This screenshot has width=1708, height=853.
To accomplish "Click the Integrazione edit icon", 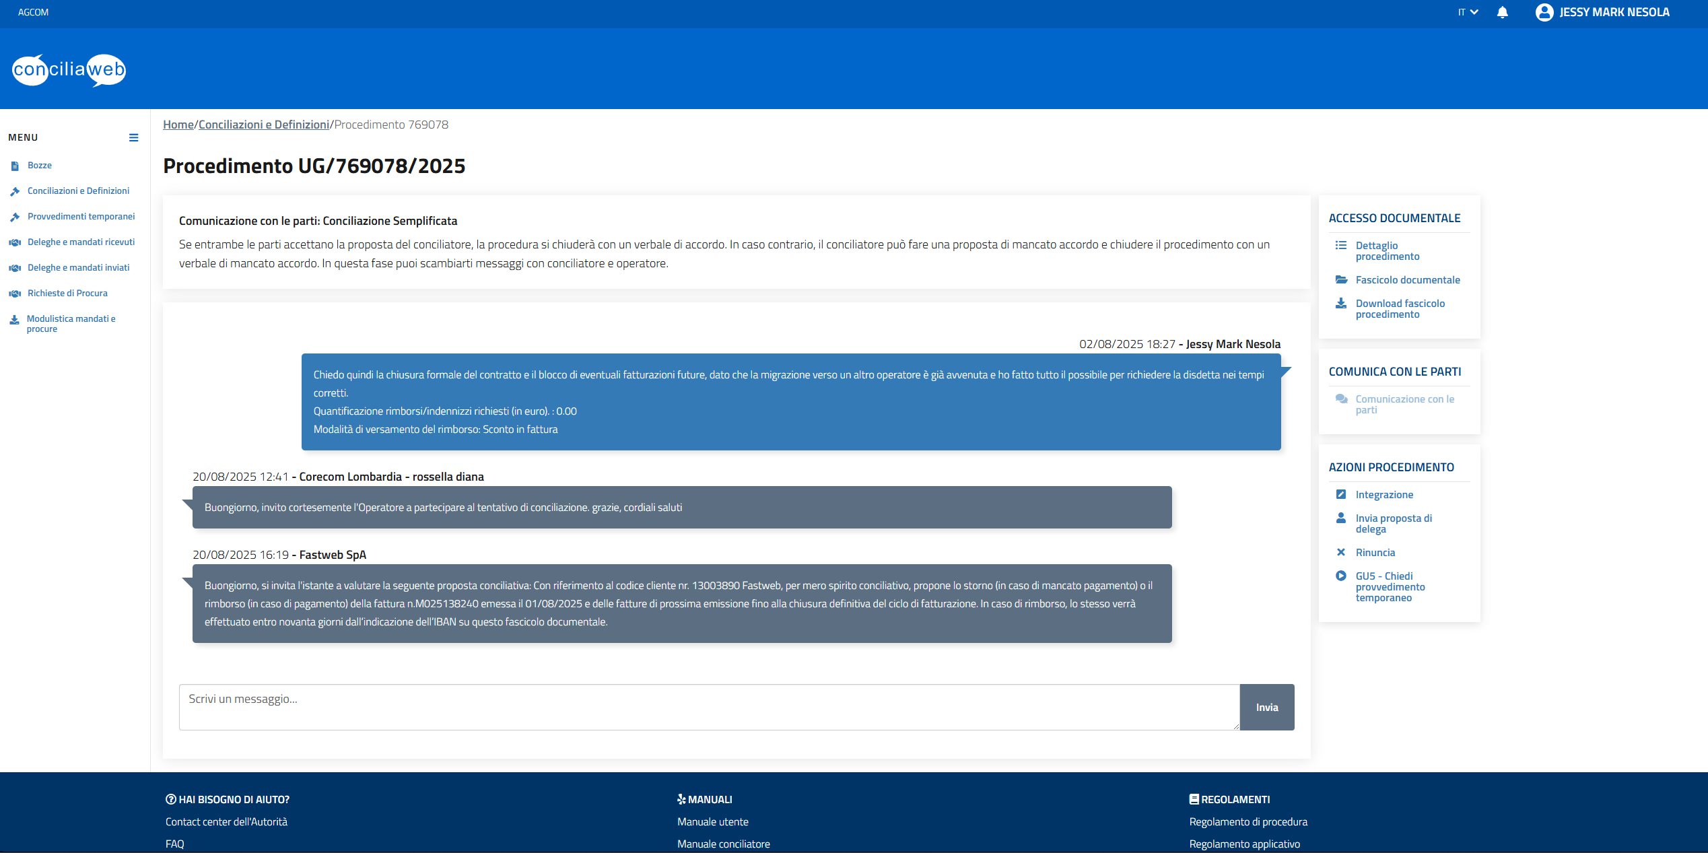I will coord(1341,494).
